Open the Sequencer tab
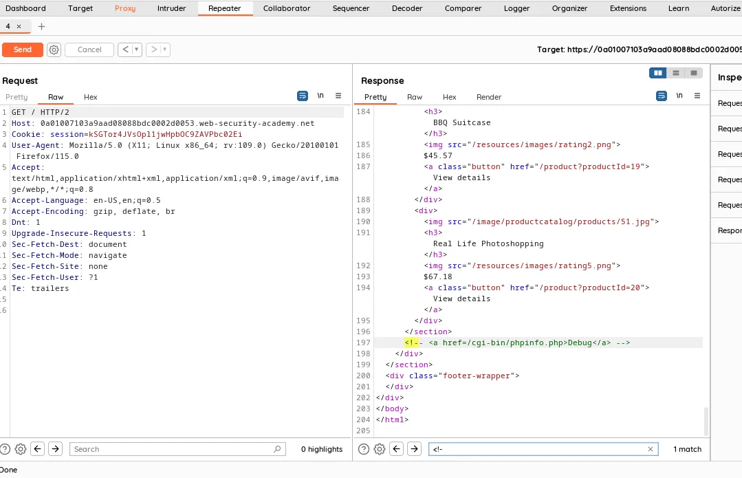Screen dimensions: 742x478 351,8
